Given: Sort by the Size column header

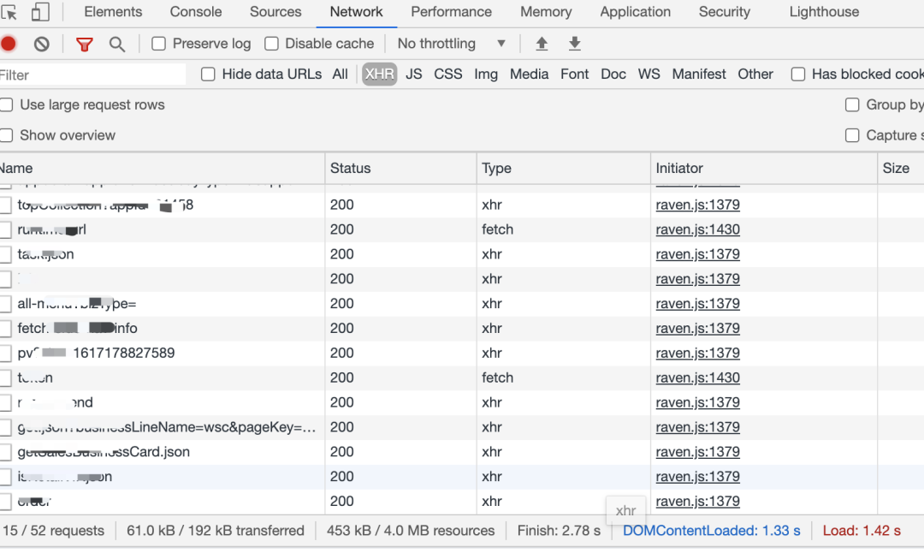Looking at the screenshot, I should point(900,168).
